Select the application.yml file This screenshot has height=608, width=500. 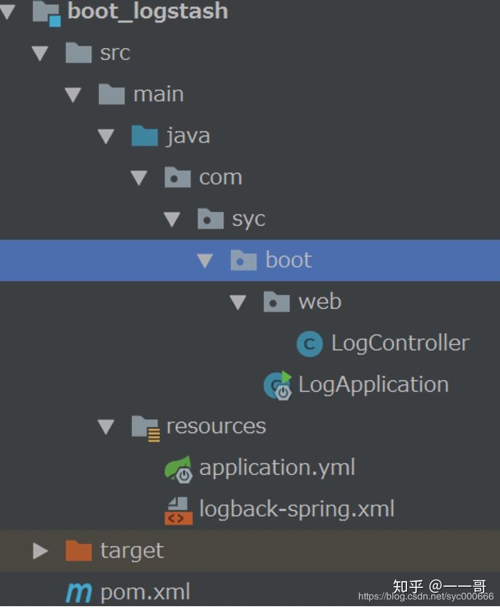point(277,468)
